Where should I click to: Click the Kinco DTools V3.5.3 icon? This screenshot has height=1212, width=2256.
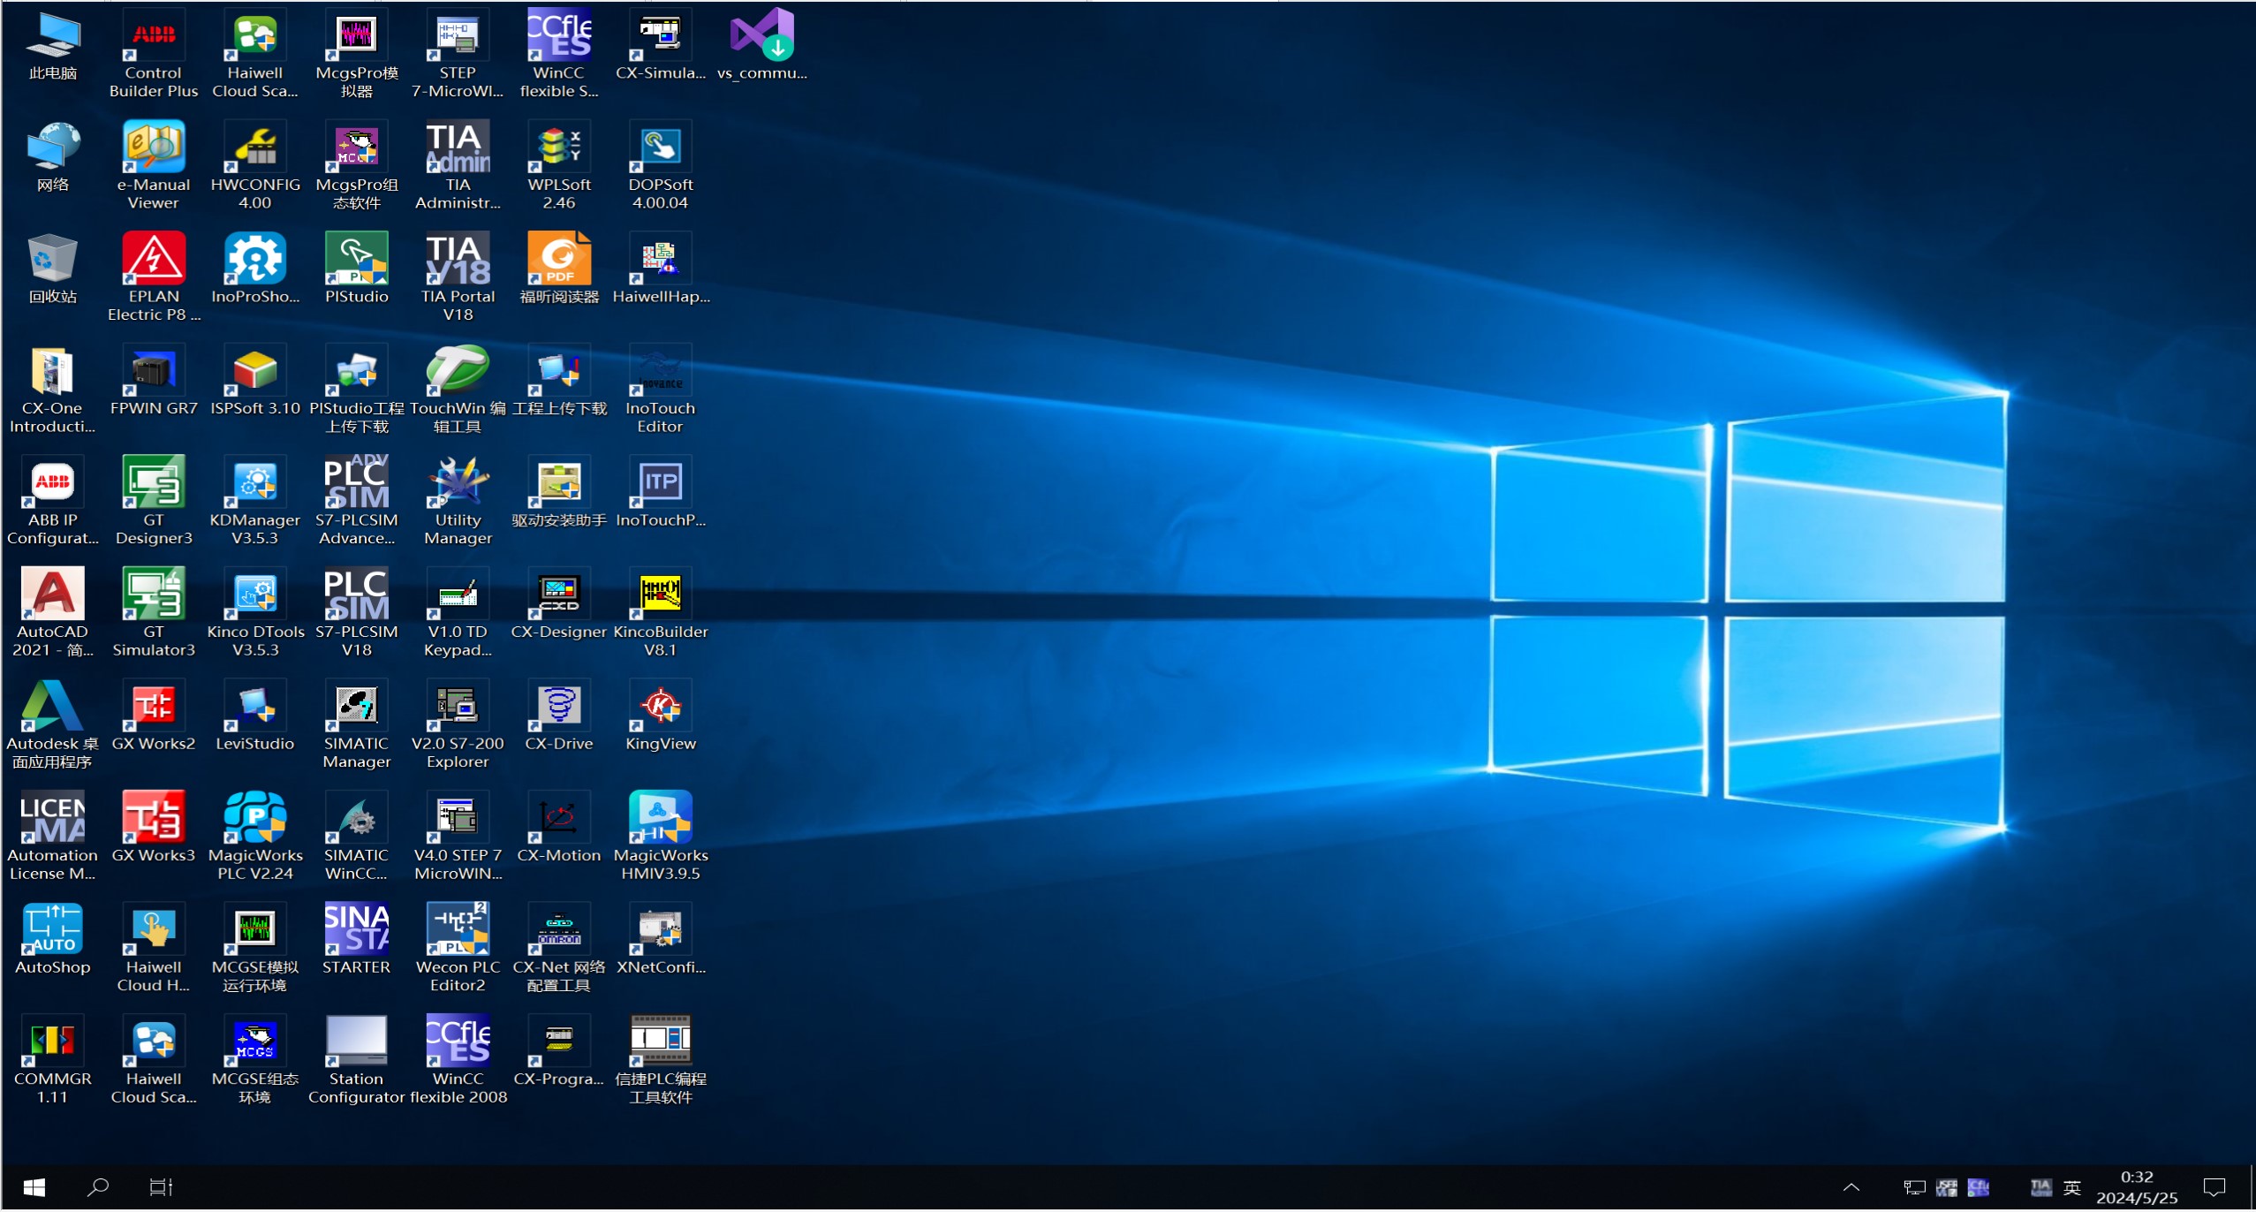click(x=254, y=612)
